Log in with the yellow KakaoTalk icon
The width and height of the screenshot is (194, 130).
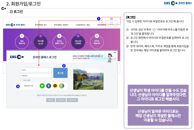click(x=55, y=86)
